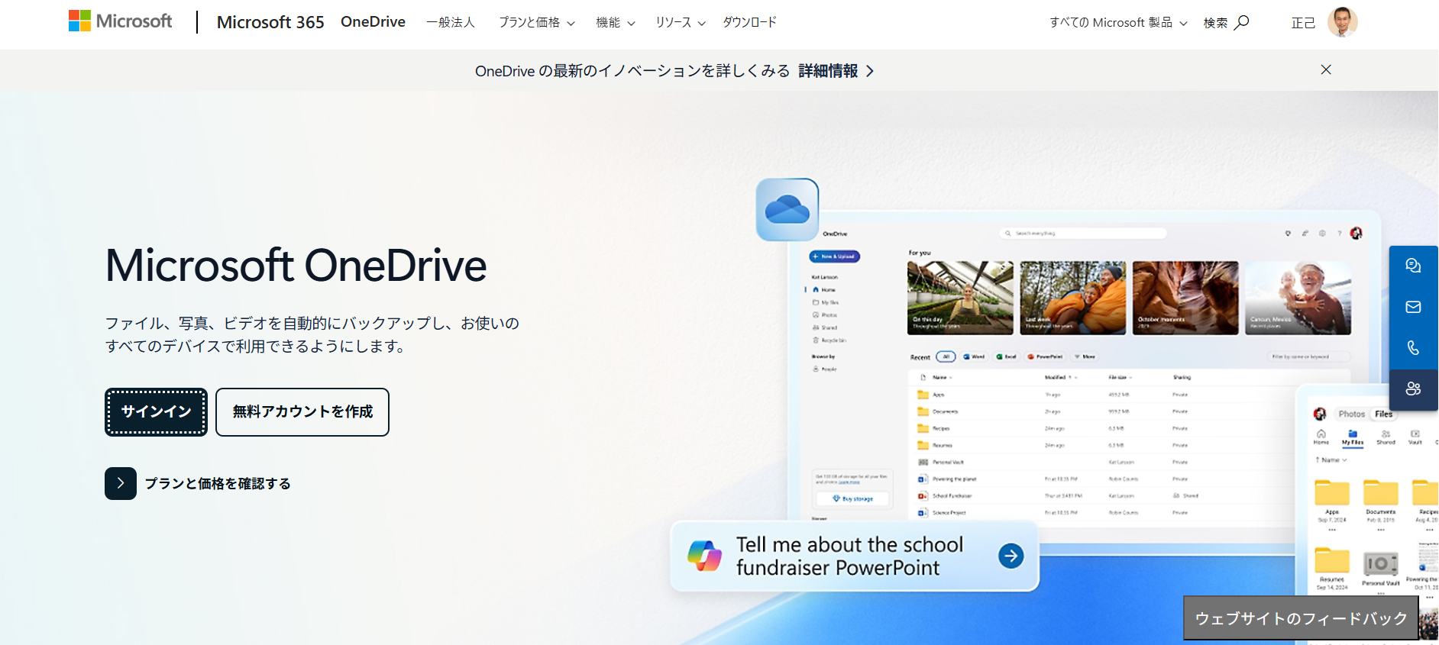Click the Documents folder icon in phone mockup
This screenshot has width=1439, height=645.
[x=1381, y=493]
